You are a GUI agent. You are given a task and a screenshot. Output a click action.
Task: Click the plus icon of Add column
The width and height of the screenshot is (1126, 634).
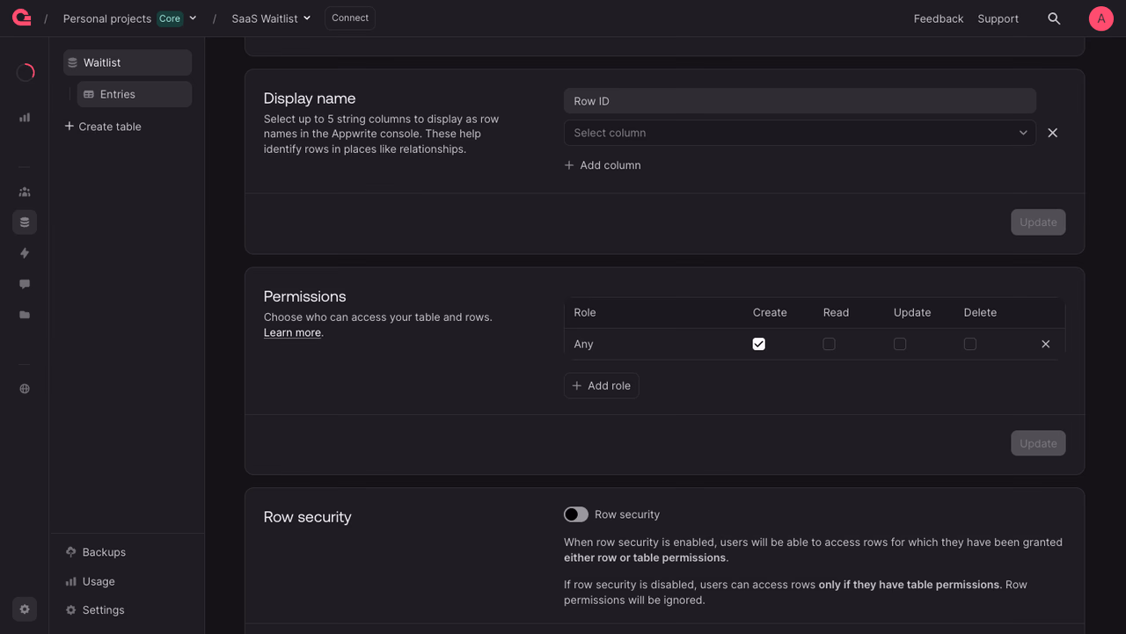[x=570, y=165]
